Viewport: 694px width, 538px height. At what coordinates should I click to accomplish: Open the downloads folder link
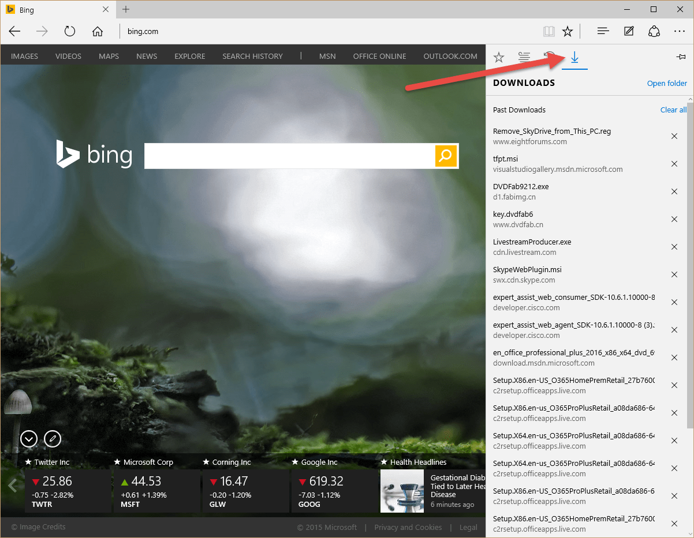[x=667, y=83]
